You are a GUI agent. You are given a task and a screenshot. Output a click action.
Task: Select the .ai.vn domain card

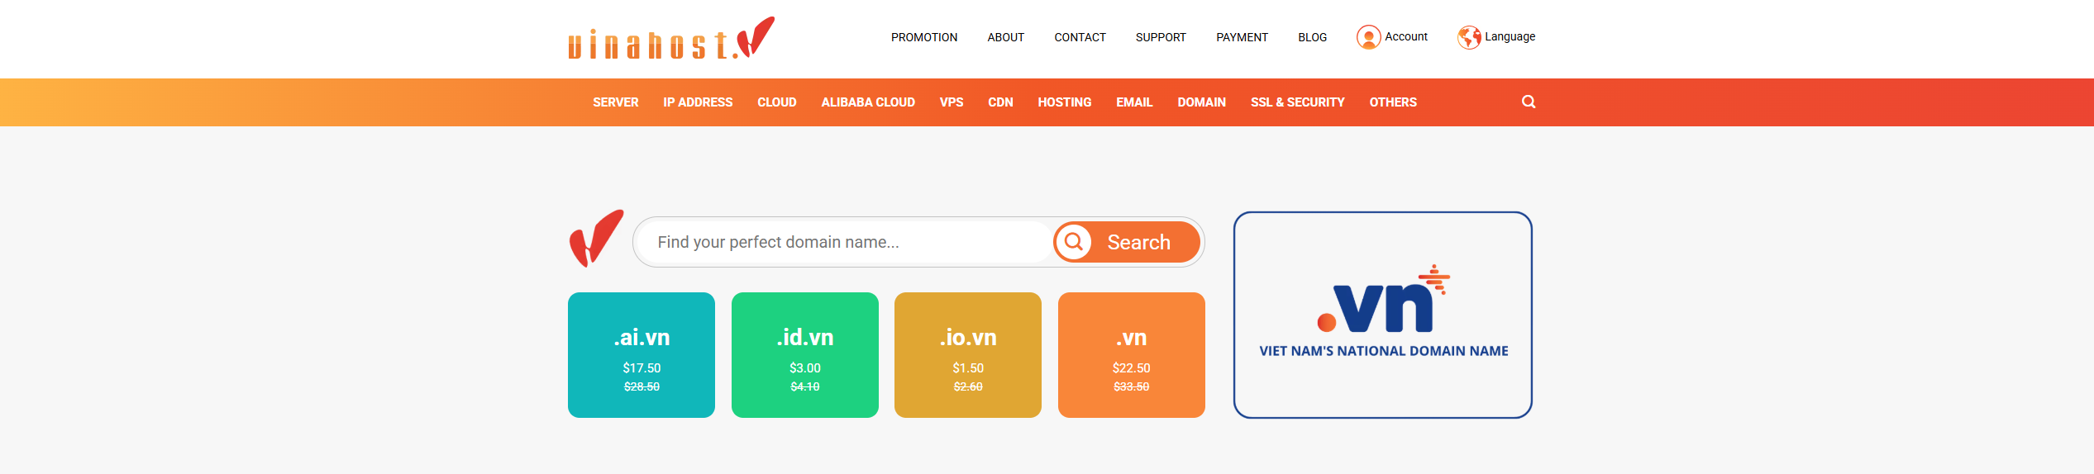(642, 355)
